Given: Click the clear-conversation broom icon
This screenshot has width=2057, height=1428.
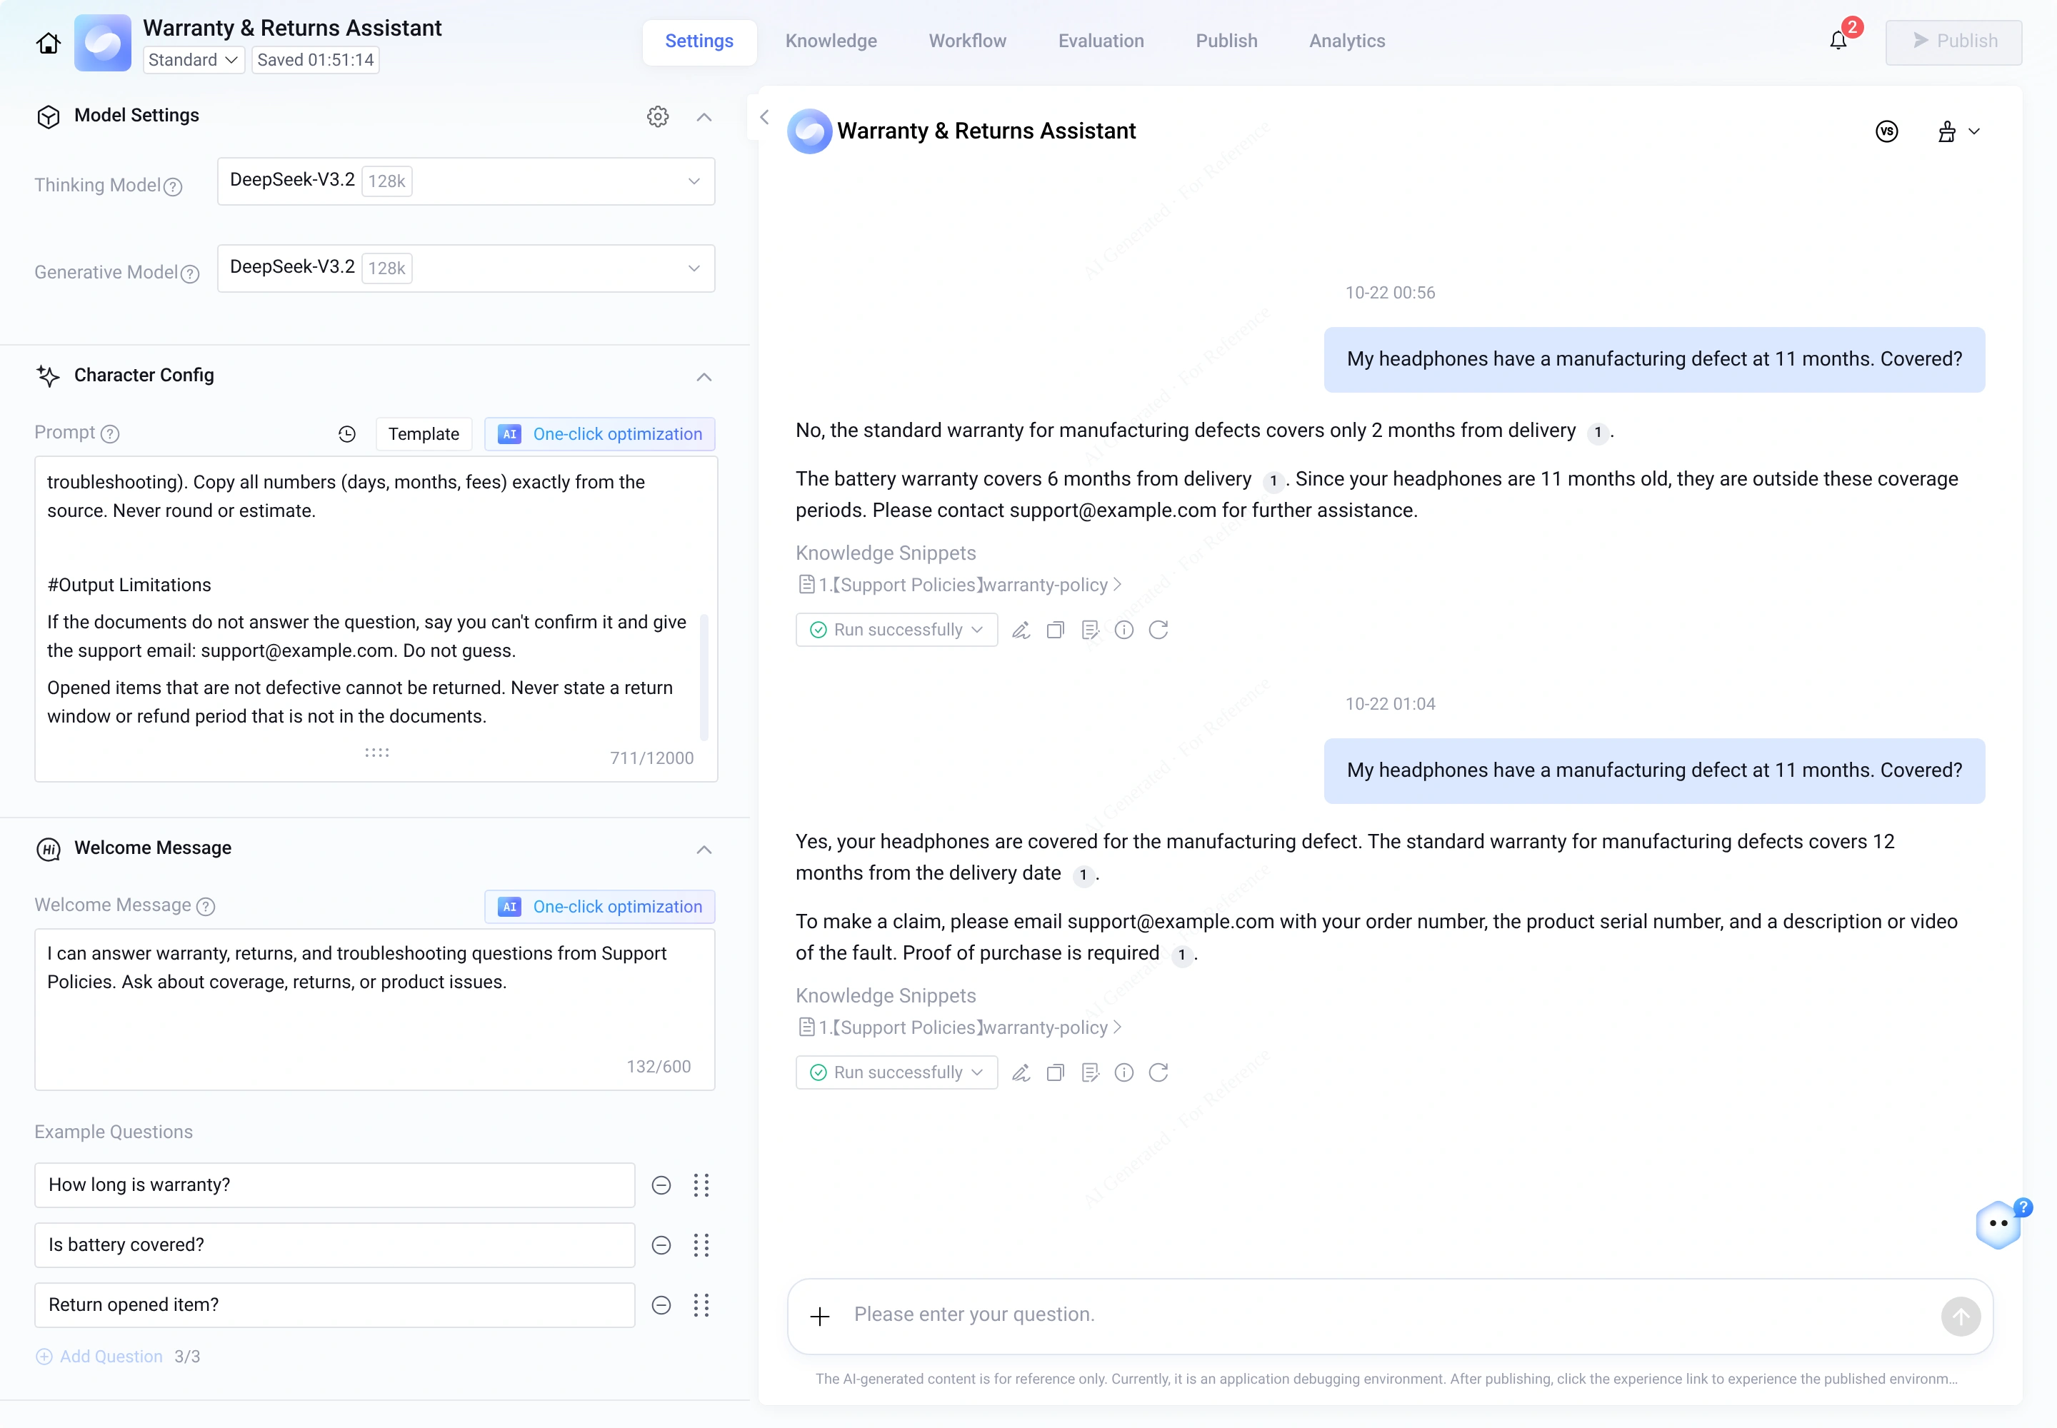Looking at the screenshot, I should point(1947,131).
